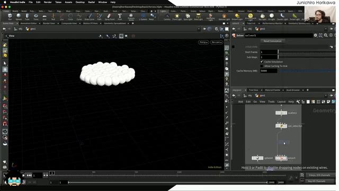Open the Persp viewport camera dropdown
339x191 pixels.
(203, 42)
